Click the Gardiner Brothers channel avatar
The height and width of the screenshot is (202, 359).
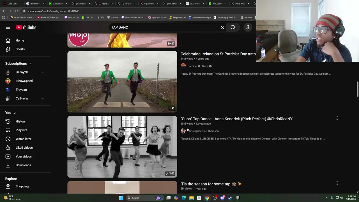coord(183,66)
